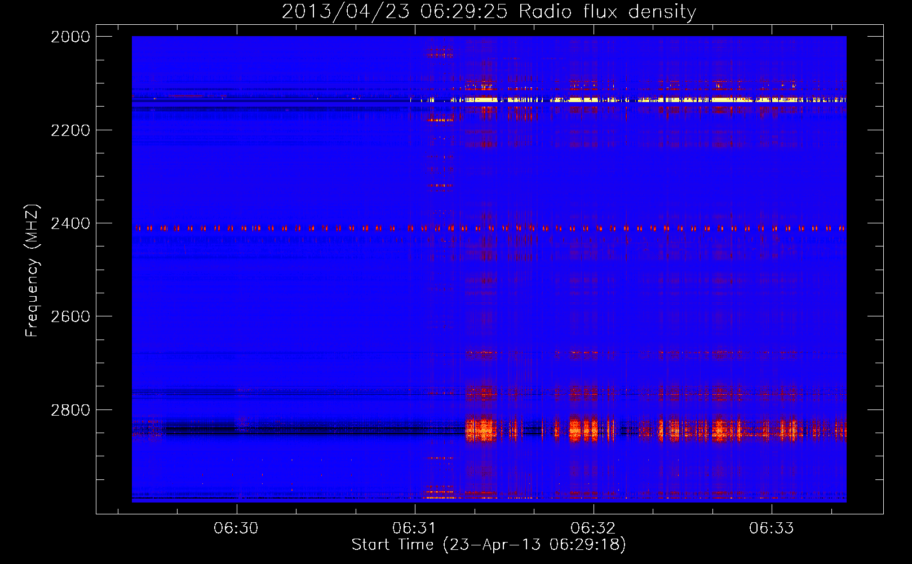
Task: Select the Start Time axis label
Action: (x=489, y=545)
